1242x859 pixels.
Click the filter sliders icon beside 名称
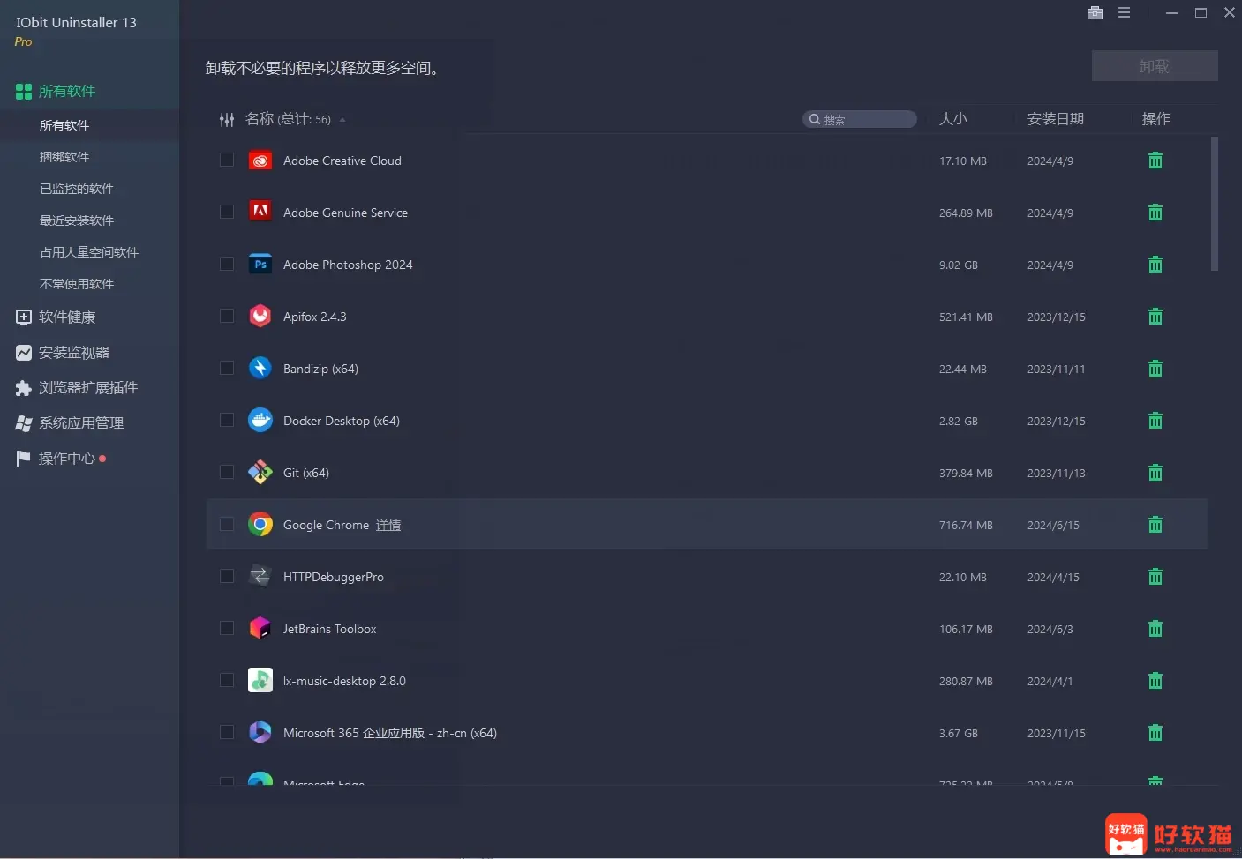227,119
